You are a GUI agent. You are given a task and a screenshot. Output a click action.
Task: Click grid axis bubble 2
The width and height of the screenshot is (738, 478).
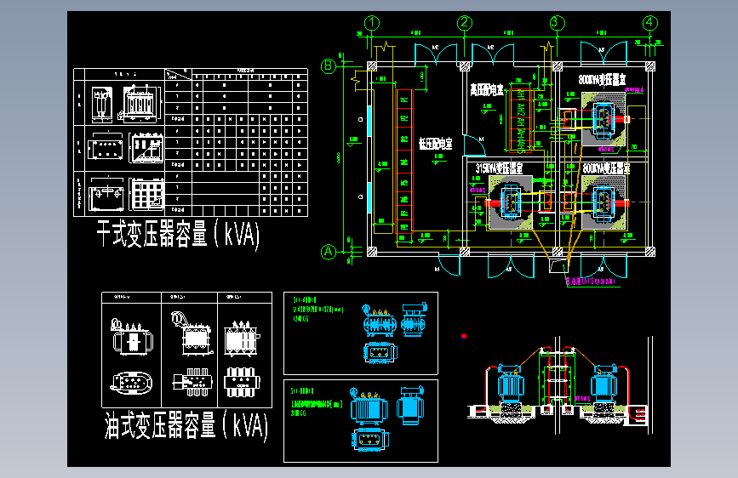465,23
